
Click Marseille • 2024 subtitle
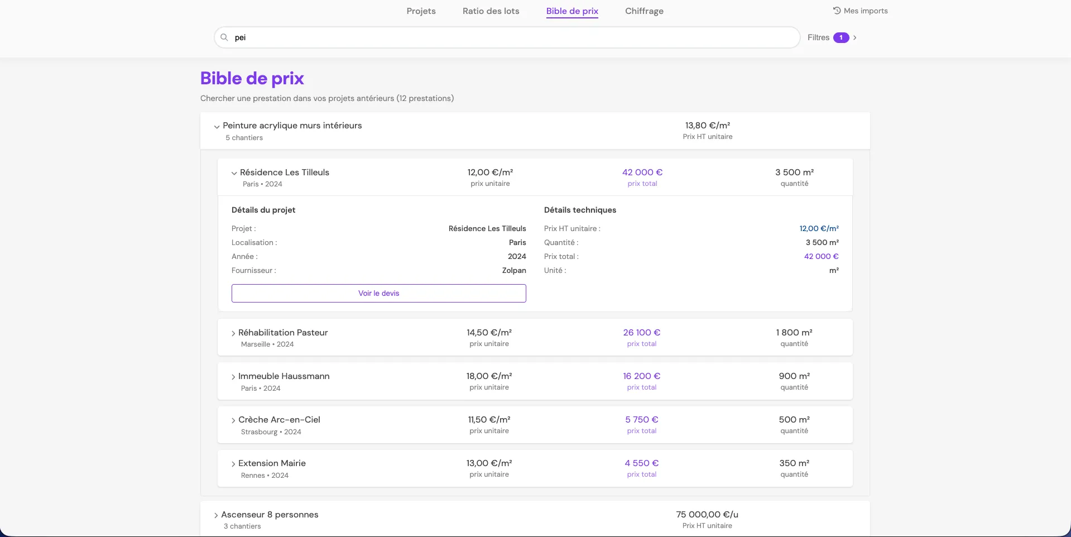[267, 344]
